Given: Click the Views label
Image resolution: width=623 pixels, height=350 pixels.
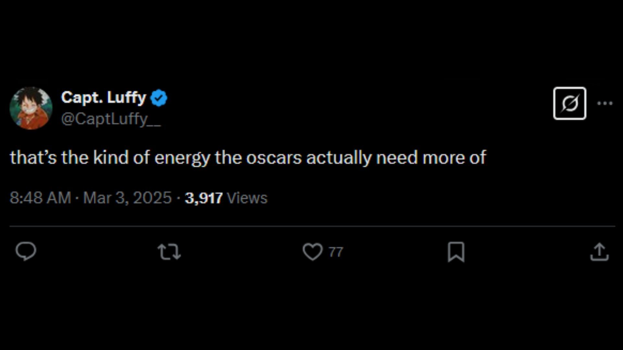Looking at the screenshot, I should coord(247,198).
